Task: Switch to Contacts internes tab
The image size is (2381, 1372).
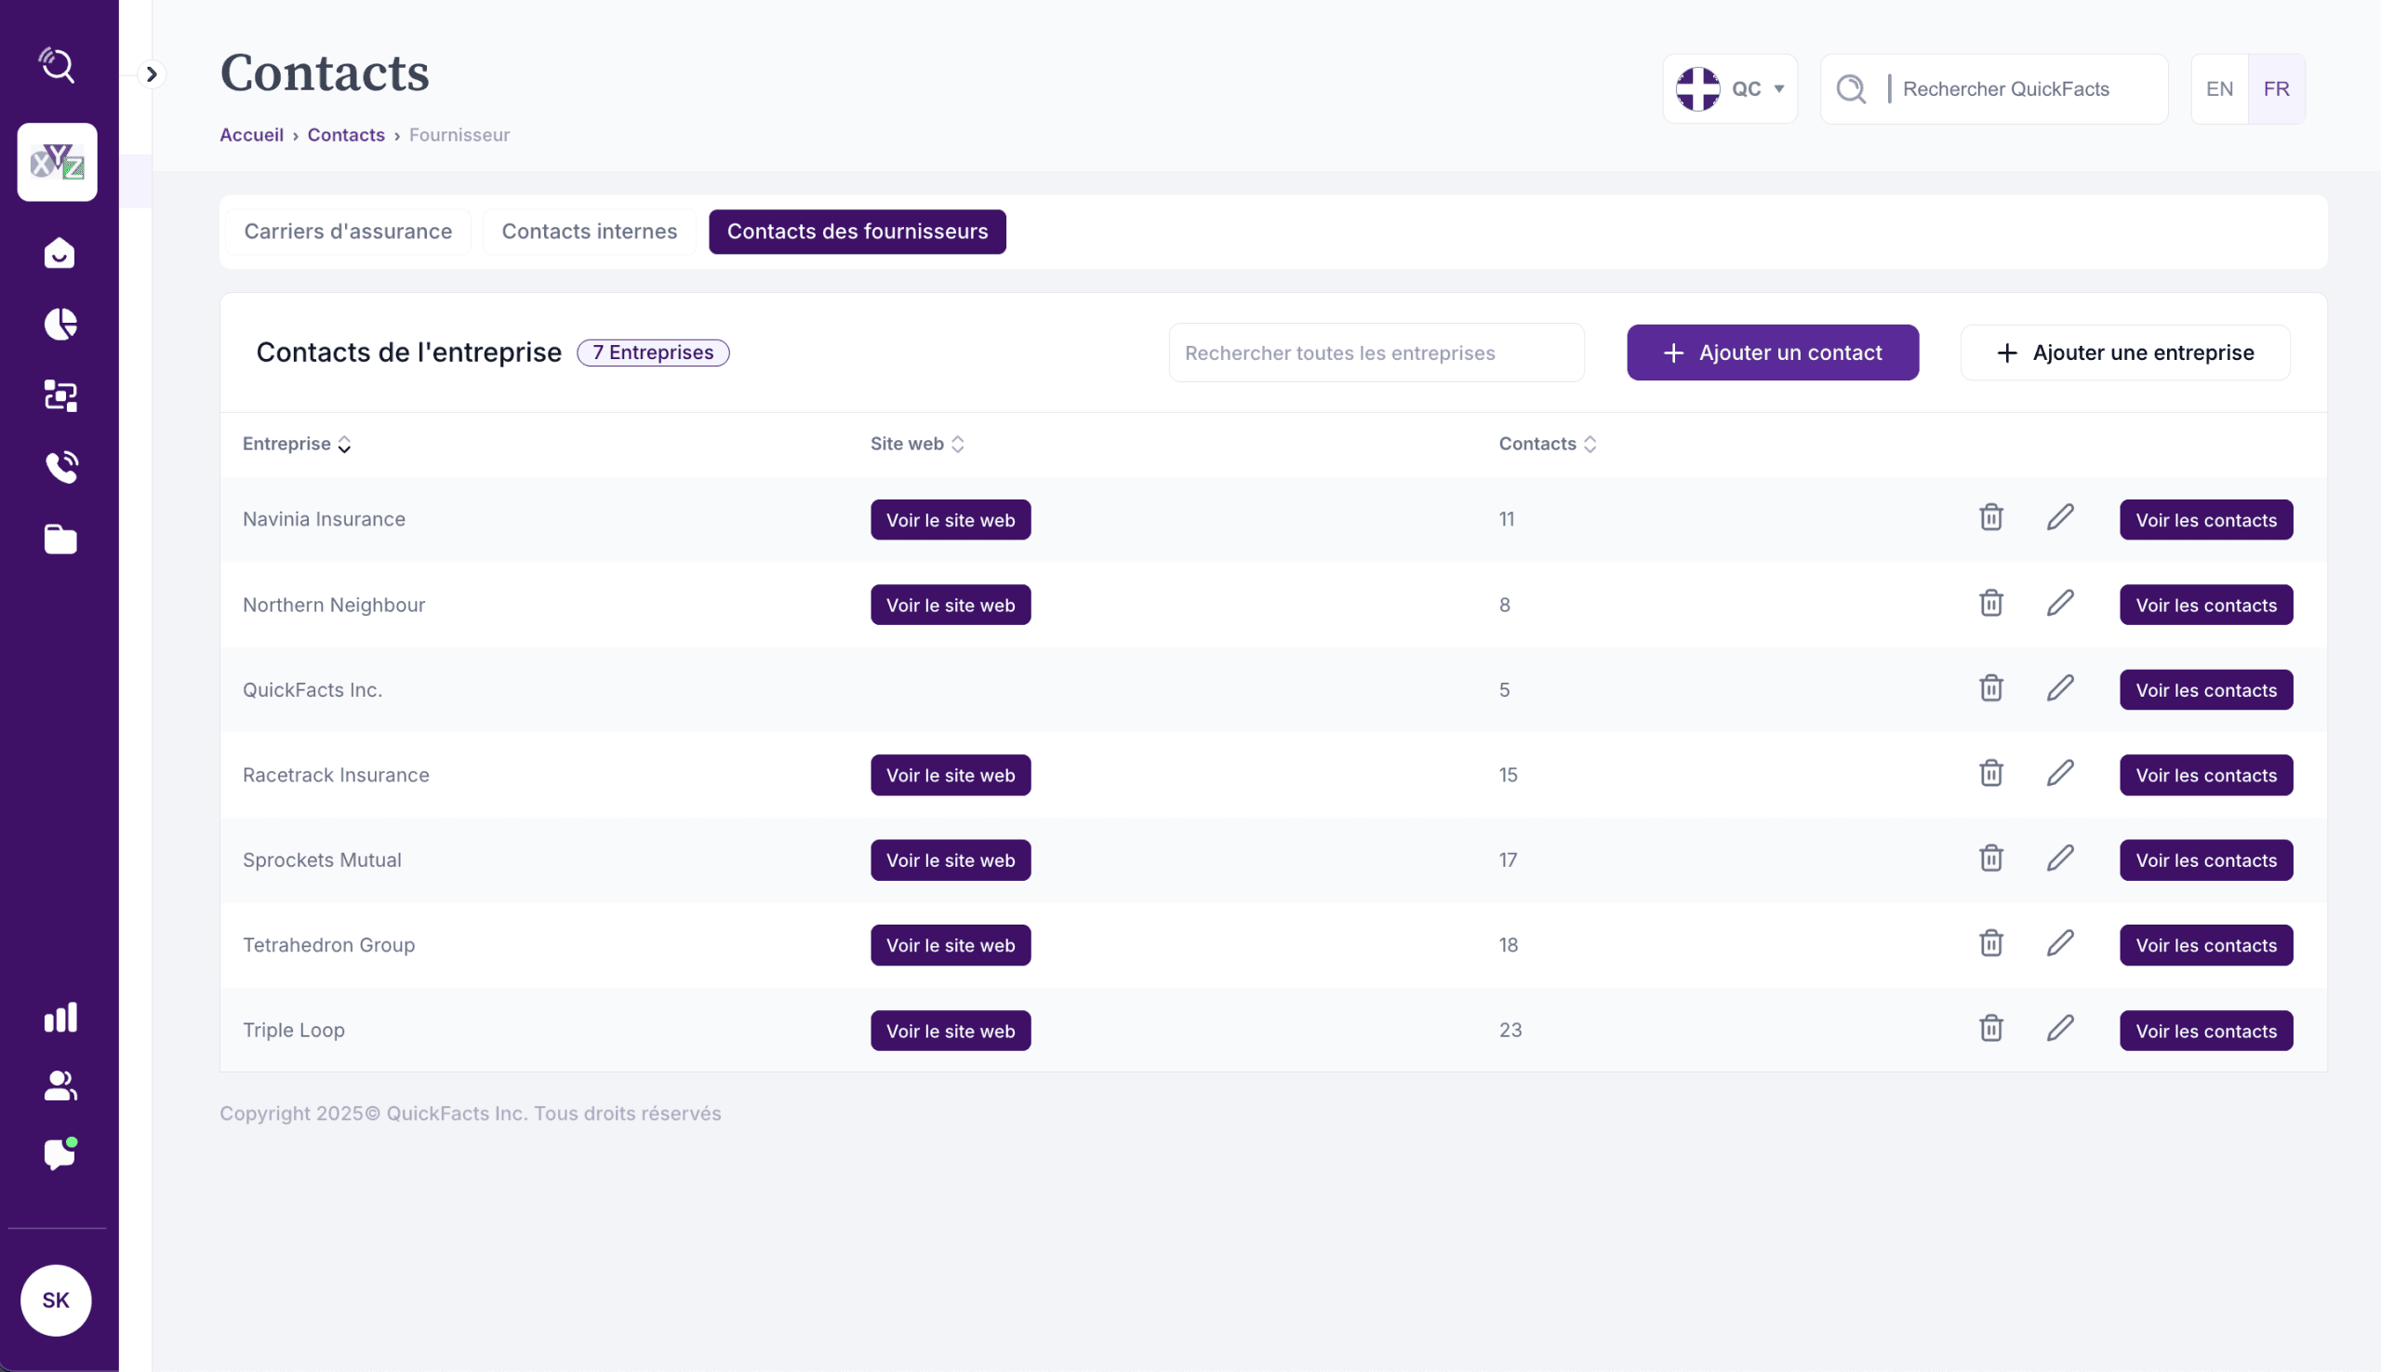Action: (589, 232)
